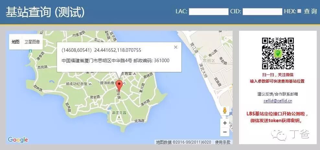Click the 内厝澳路 road label
The height and width of the screenshot is (150, 320).
tap(79, 34)
